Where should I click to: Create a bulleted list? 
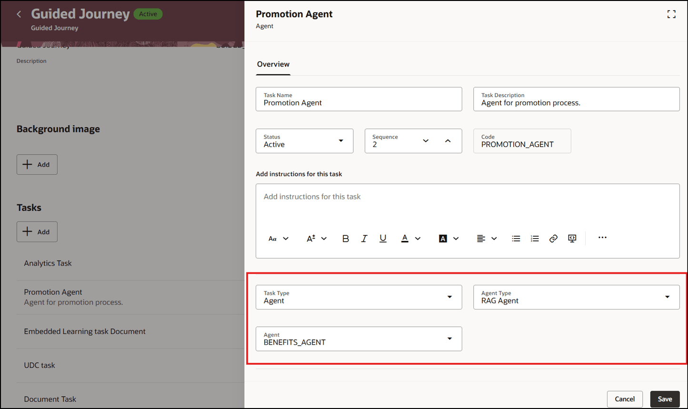click(516, 238)
